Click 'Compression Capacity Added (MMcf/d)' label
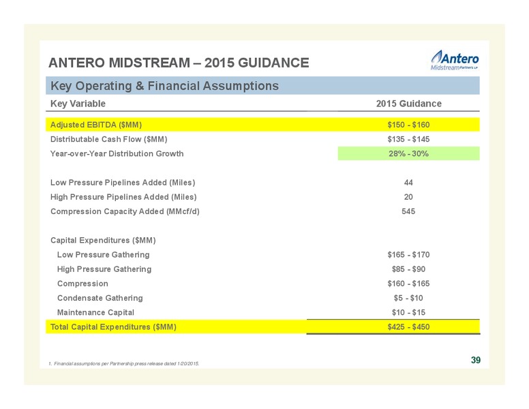Screen dimensions: 529x409 point(125,211)
